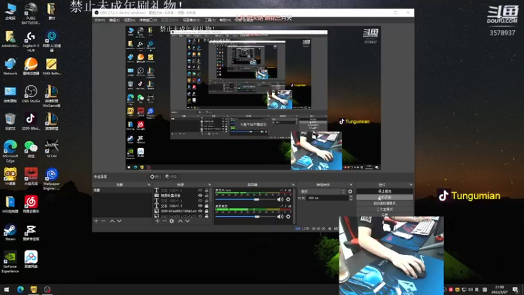The width and height of the screenshot is (524, 295).
Task: Move the scene up with the Scenes up arrow
Action: tap(112, 221)
